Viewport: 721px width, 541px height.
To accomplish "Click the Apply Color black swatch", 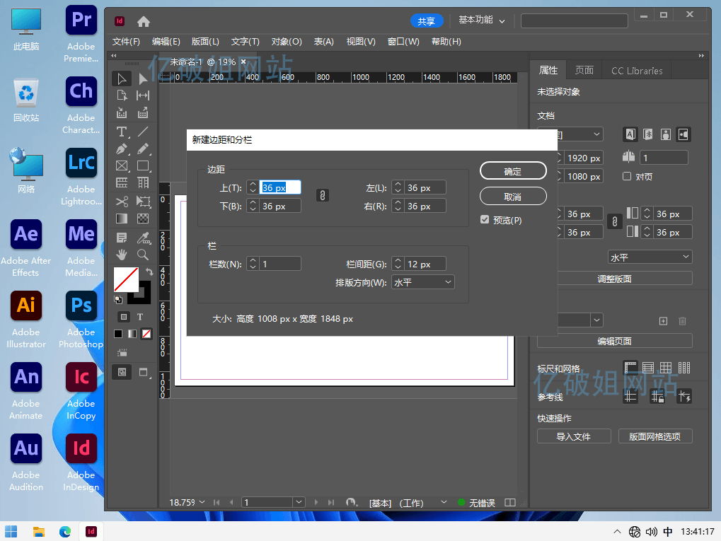I will point(118,334).
